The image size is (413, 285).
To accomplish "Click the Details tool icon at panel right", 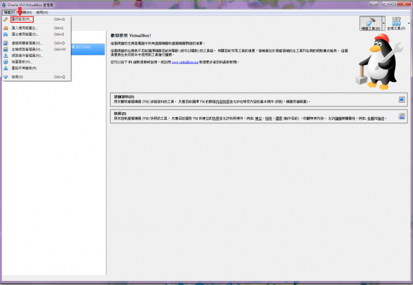I will click(402, 99).
